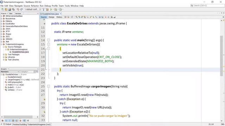Click the Save All toolbar icon
Image resolution: width=225 pixels, height=126 pixels.
click(13, 9)
